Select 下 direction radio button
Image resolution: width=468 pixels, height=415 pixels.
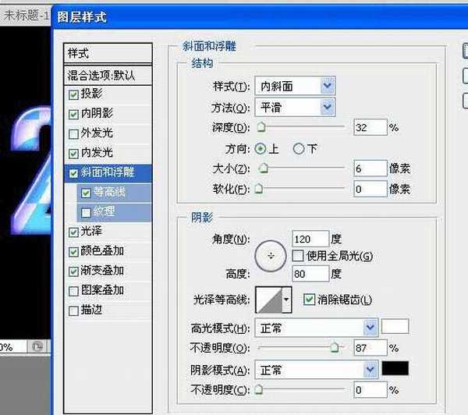click(299, 148)
